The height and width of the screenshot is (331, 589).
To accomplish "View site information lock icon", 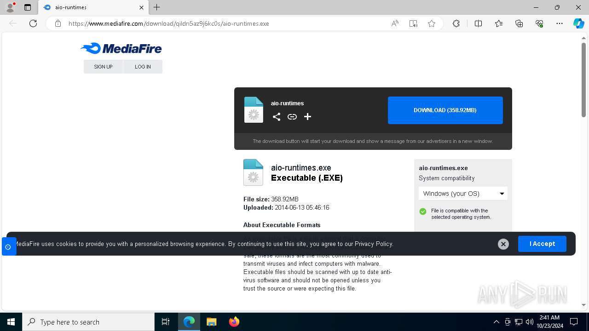I will [58, 23].
